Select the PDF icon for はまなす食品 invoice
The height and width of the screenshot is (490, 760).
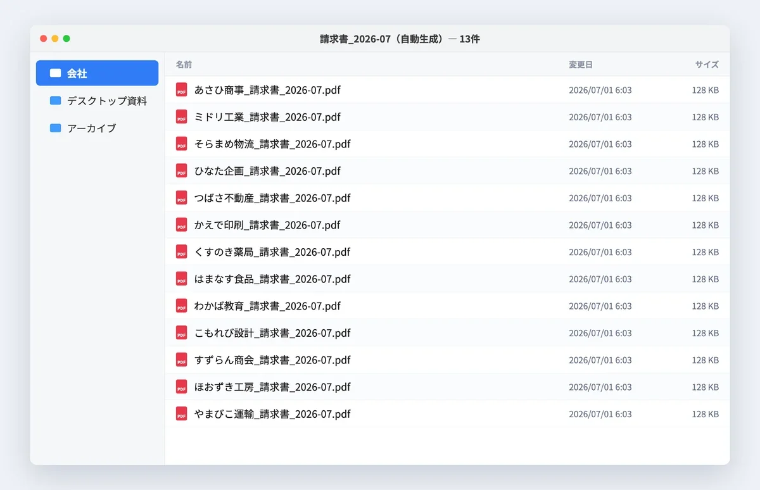click(182, 279)
